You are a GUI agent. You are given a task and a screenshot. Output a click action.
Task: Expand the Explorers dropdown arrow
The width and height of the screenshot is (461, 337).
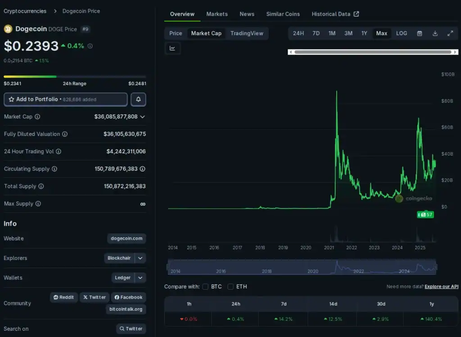pyautogui.click(x=140, y=258)
